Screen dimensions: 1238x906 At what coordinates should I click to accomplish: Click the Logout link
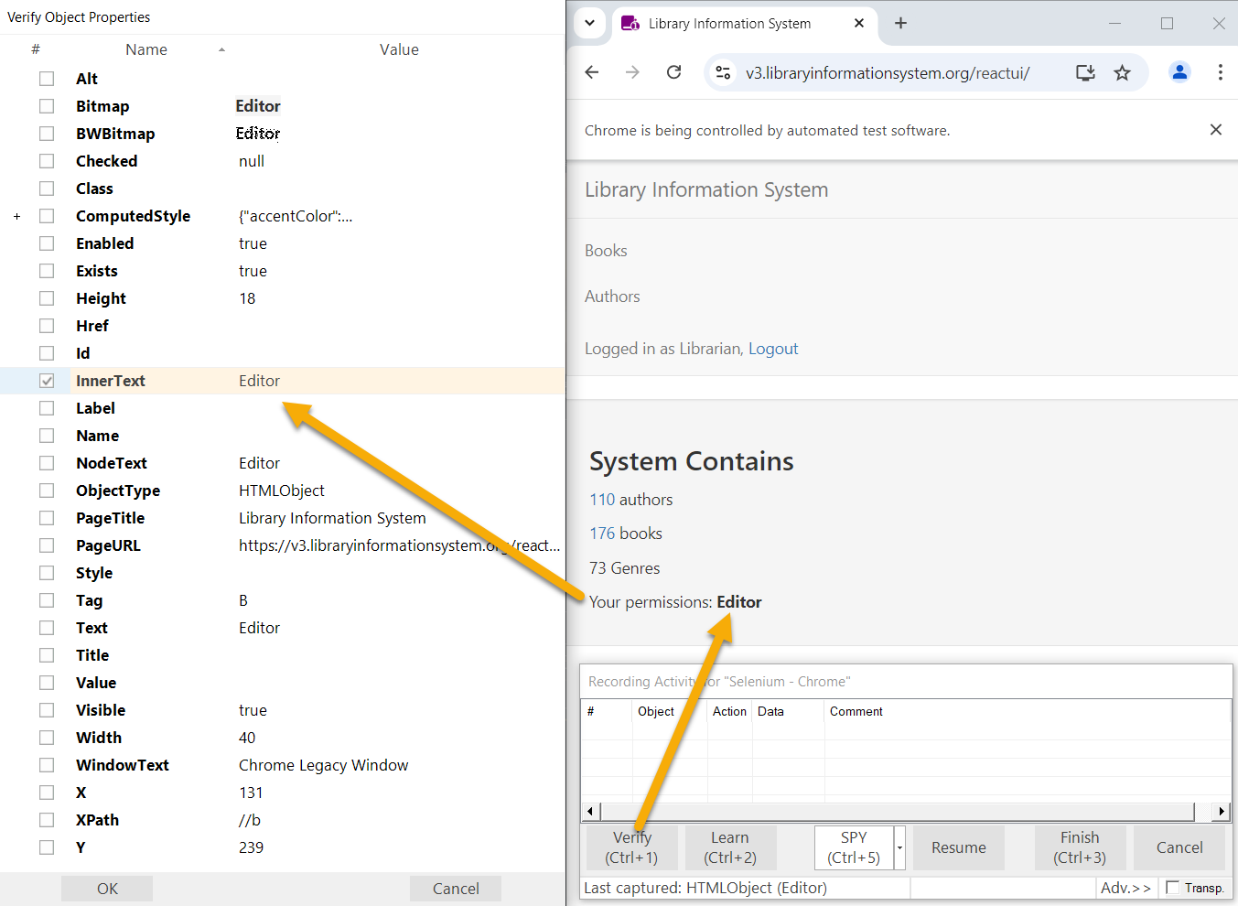pyautogui.click(x=773, y=349)
